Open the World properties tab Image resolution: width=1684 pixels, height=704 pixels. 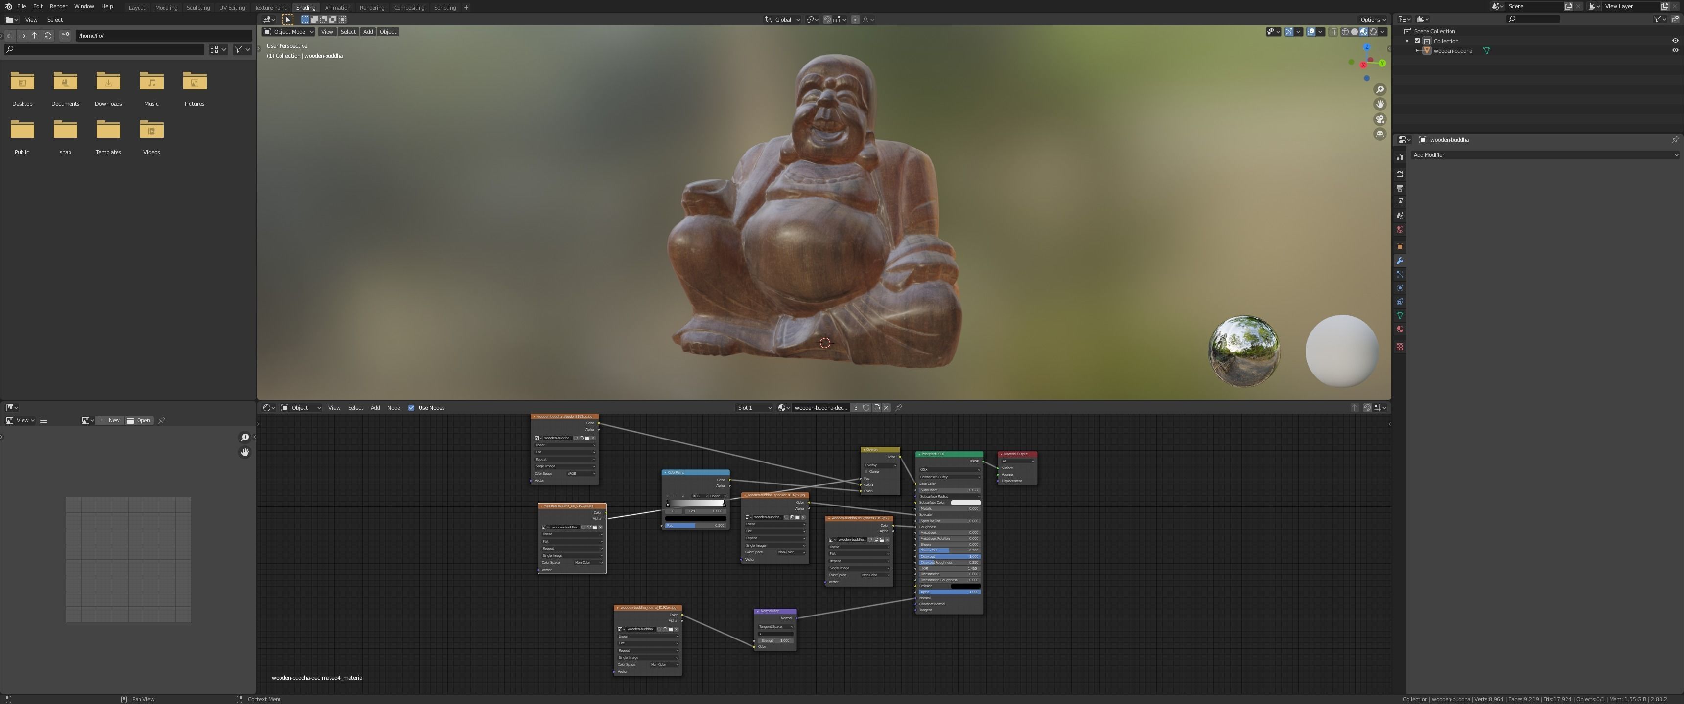click(x=1400, y=229)
